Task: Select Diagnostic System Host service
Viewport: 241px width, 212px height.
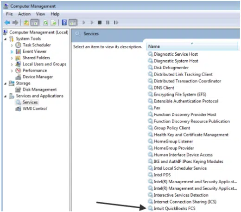Action: pyautogui.click(x=176, y=61)
